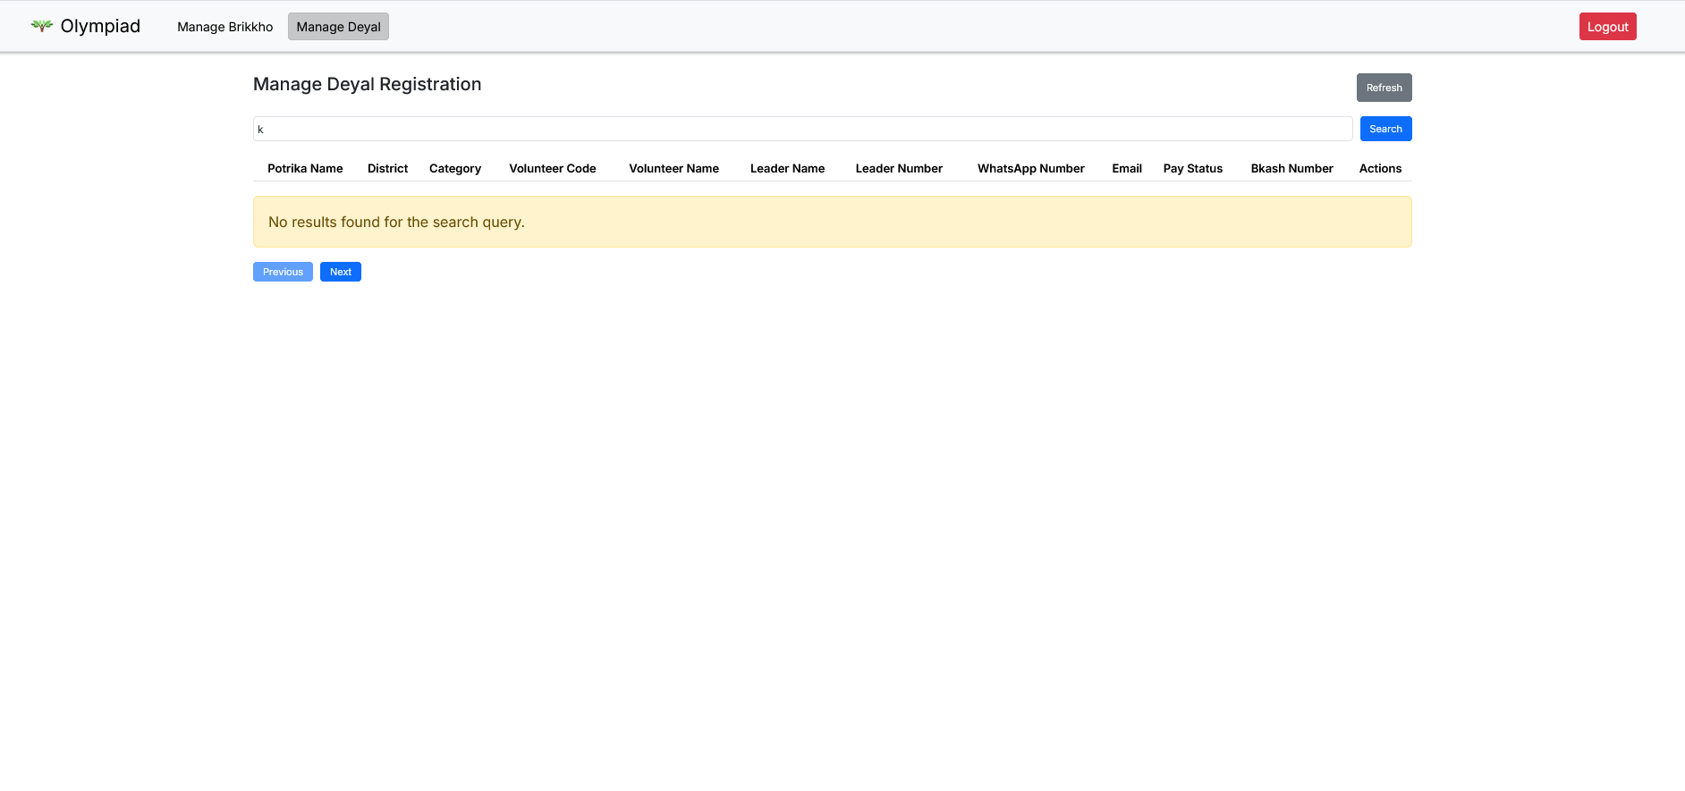Image resolution: width=1685 pixels, height=791 pixels.
Task: Click the Pay Status column header
Action: pyautogui.click(x=1192, y=168)
